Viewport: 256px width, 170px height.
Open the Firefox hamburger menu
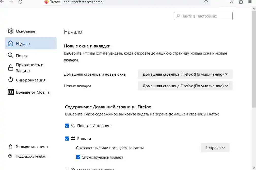(250, 2)
